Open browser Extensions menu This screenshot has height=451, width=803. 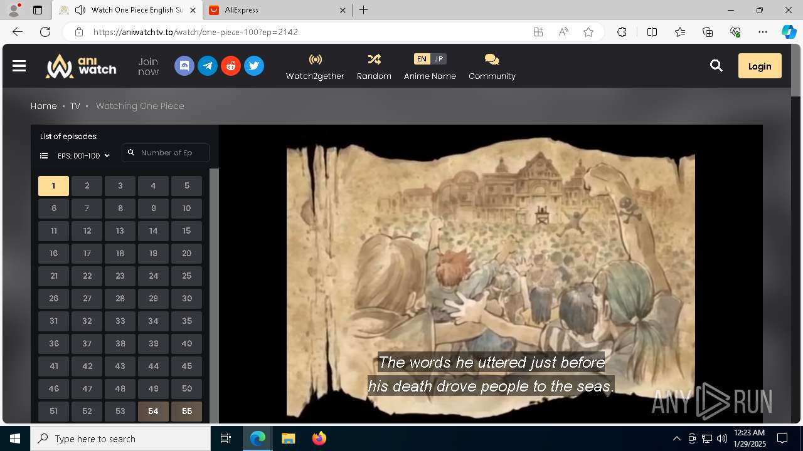[622, 32]
